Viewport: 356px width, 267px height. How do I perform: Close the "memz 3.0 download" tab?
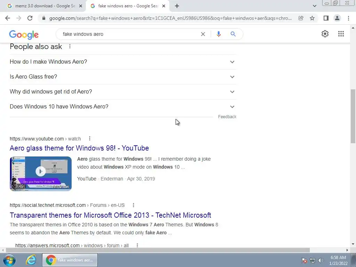[81, 6]
